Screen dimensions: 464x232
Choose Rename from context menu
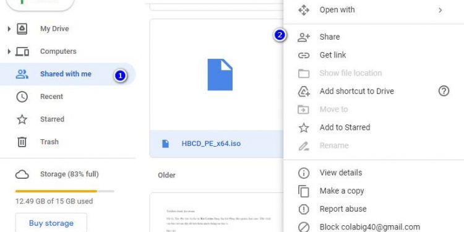point(334,145)
